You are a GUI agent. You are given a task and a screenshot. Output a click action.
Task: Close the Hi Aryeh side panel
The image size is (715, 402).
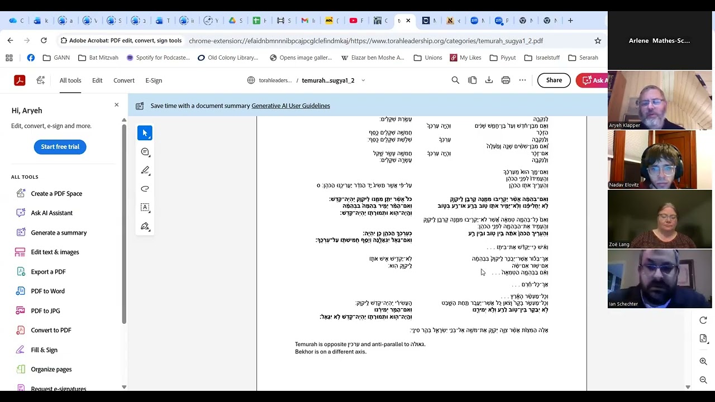pos(116,105)
